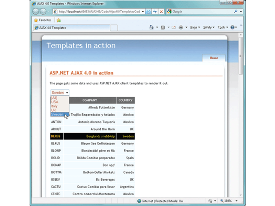Click the Refresh icon
This screenshot has width=275, height=206.
(x=155, y=12)
